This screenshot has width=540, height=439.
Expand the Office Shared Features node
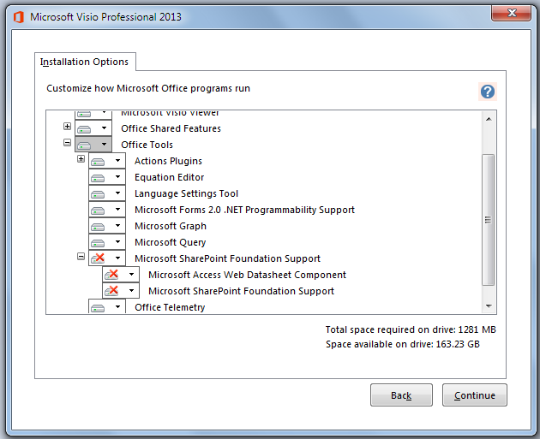[x=67, y=126]
